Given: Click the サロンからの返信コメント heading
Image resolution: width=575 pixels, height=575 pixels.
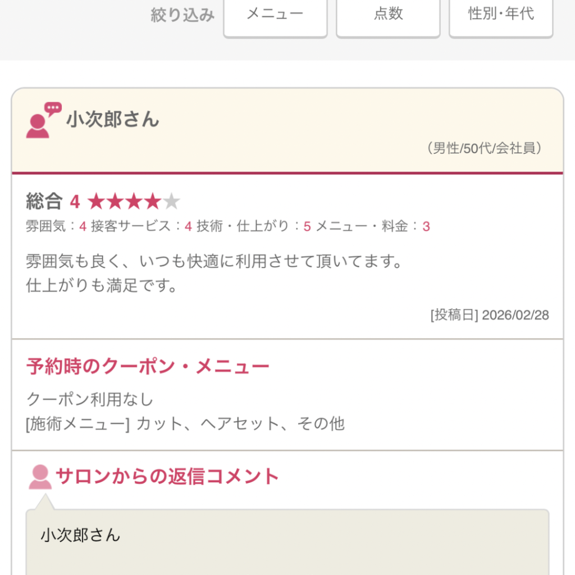Looking at the screenshot, I should [167, 476].
